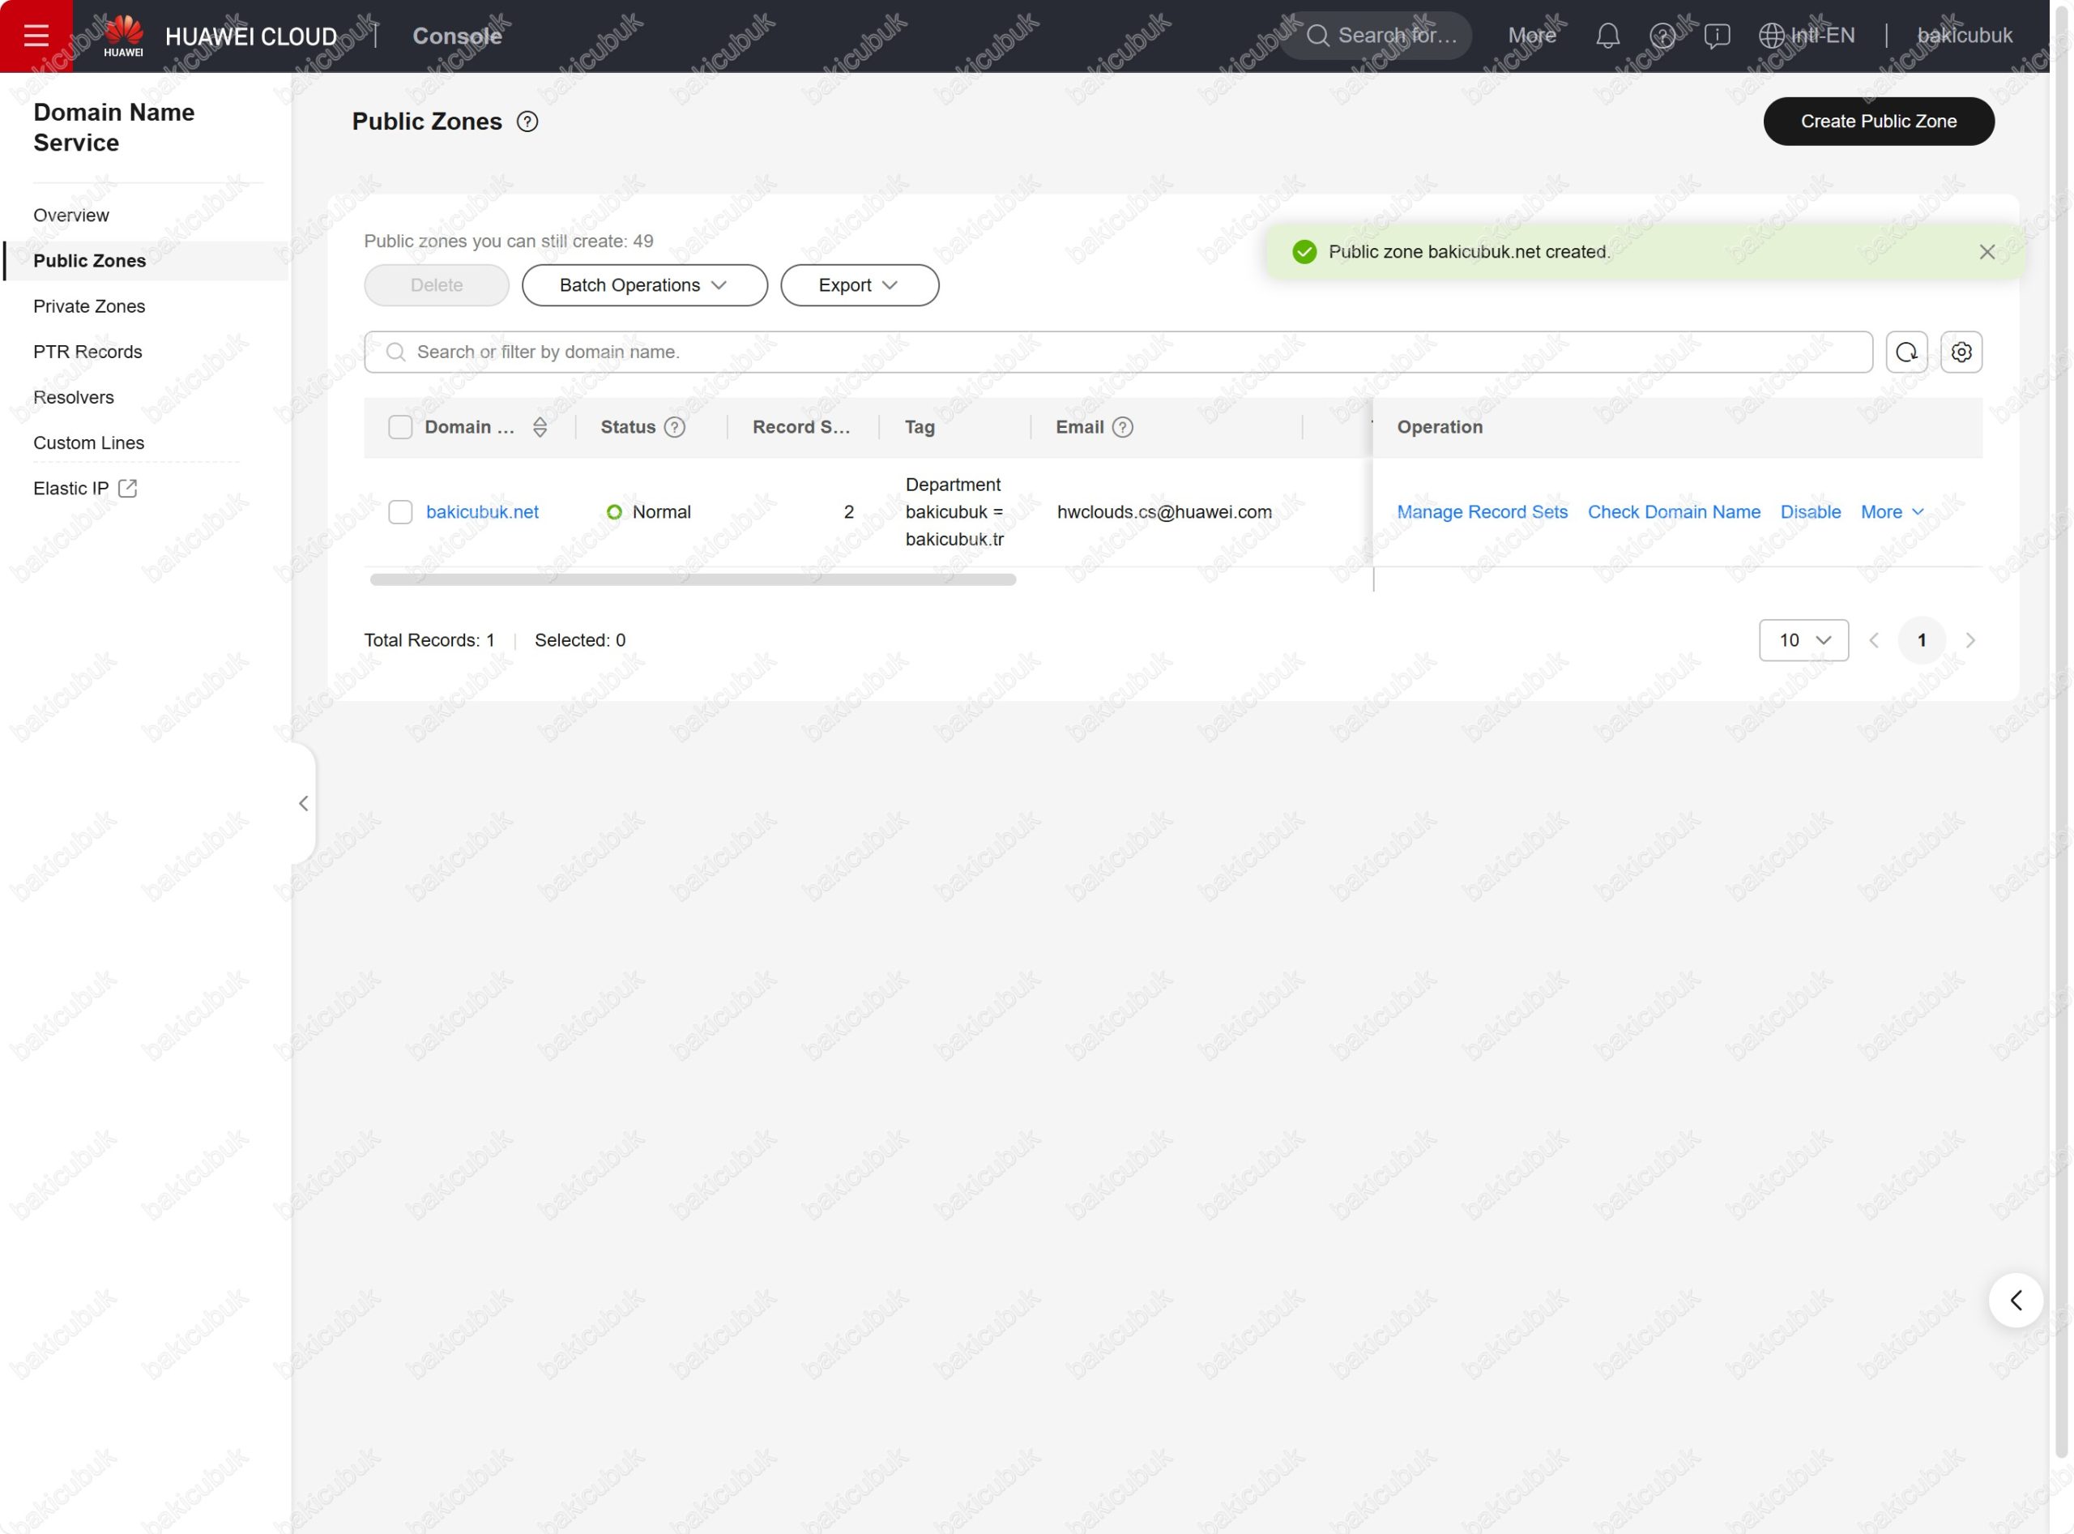Image resolution: width=2074 pixels, height=1534 pixels.
Task: Click the notifications bell icon
Action: [x=1607, y=36]
